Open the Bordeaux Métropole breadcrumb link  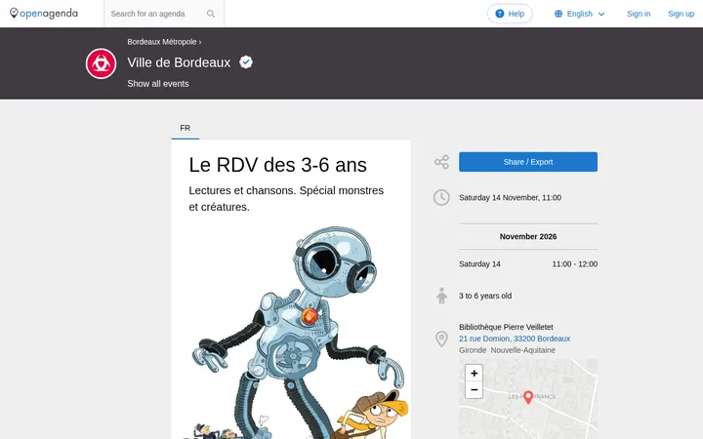pos(162,42)
